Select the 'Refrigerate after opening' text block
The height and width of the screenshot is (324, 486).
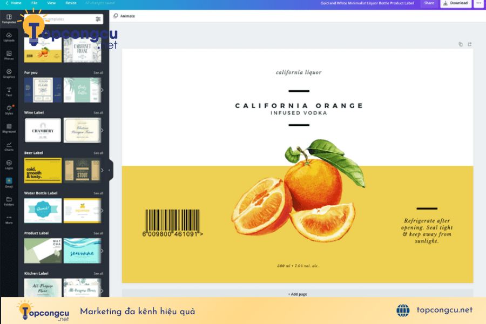click(427, 231)
